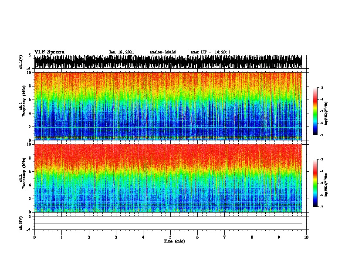The height and width of the screenshot is (266, 345).
Task: Click time axis tick label "7"
Action: (225, 237)
